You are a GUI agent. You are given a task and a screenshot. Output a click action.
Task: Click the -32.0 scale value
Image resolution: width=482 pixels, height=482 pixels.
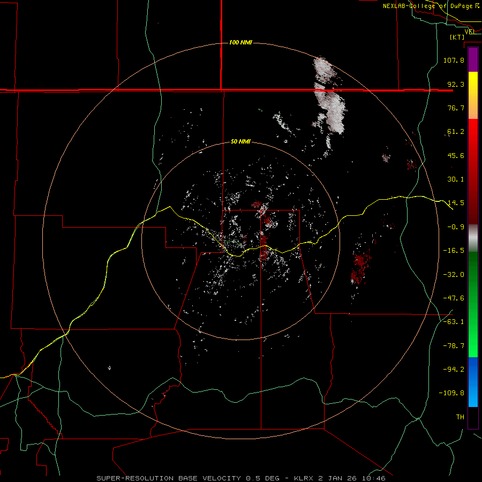tap(454, 275)
